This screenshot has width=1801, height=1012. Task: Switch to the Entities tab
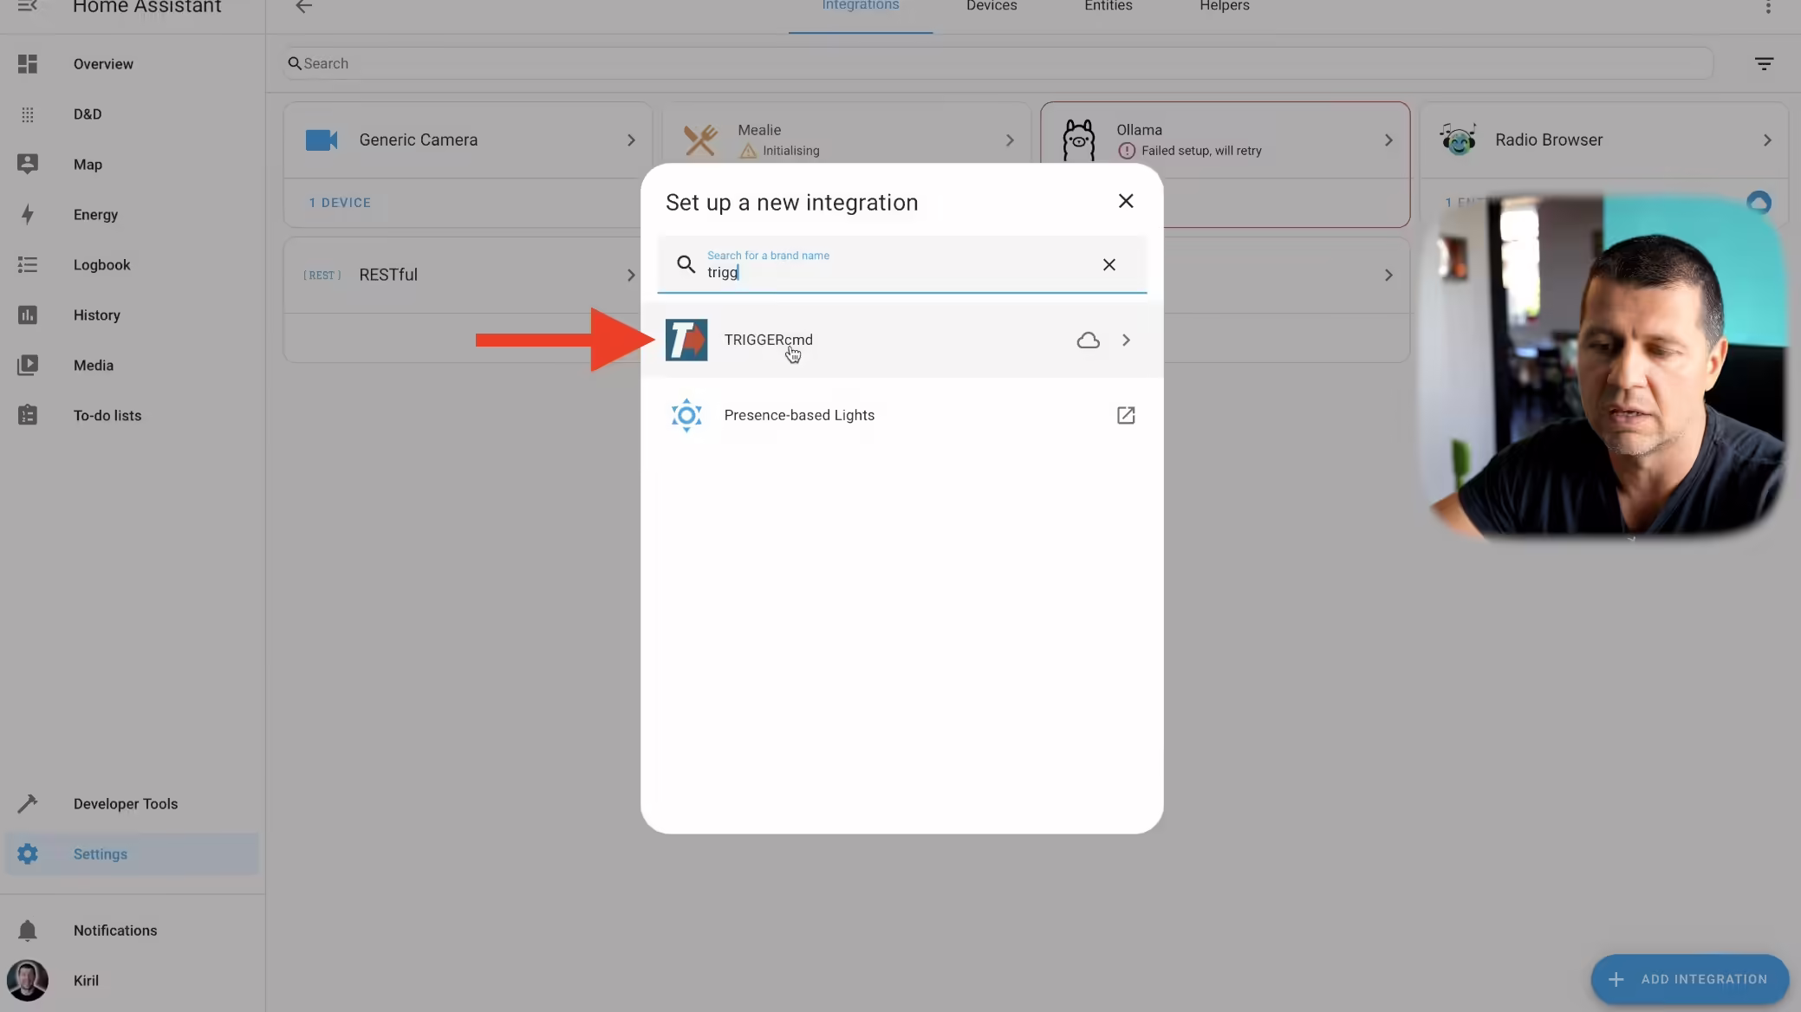[x=1109, y=7]
